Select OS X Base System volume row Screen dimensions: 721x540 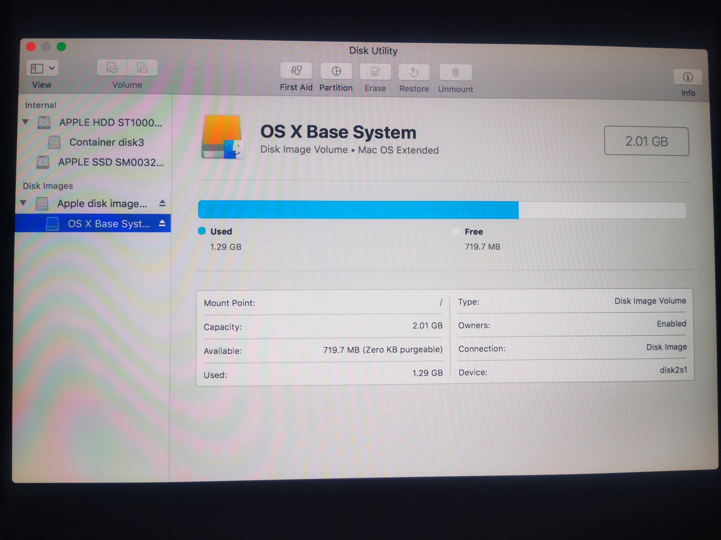pyautogui.click(x=93, y=223)
